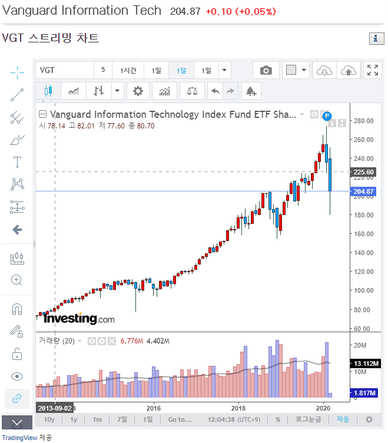
Task: Expand the layout dropdown arrow
Action: coord(304,70)
